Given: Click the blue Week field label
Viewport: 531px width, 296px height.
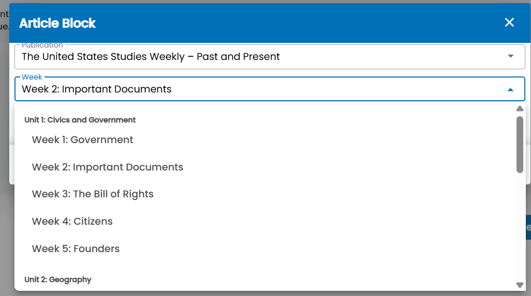Looking at the screenshot, I should [x=32, y=77].
